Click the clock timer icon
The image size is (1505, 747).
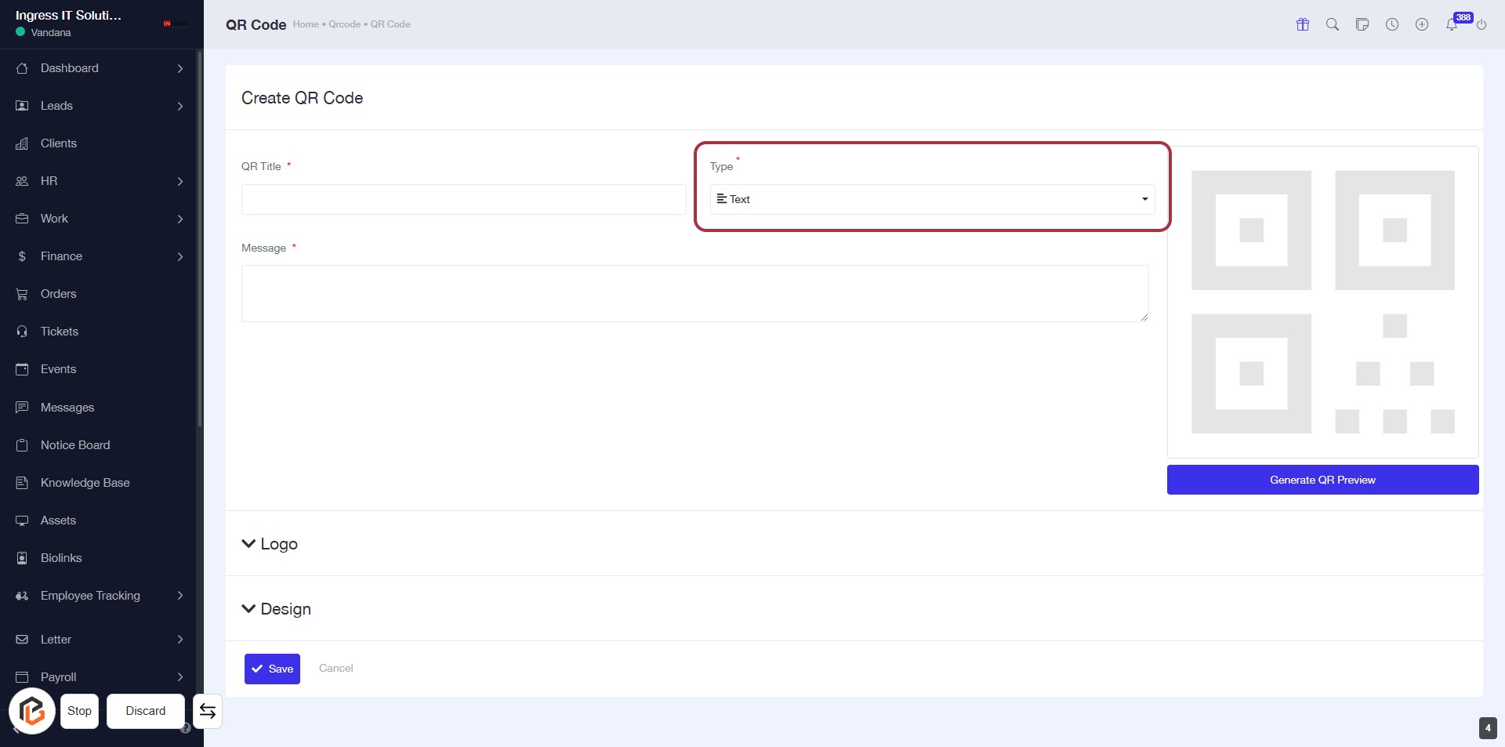tap(1392, 24)
